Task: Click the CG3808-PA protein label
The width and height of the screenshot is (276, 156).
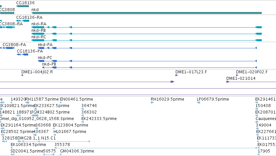Action: click(x=14, y=45)
